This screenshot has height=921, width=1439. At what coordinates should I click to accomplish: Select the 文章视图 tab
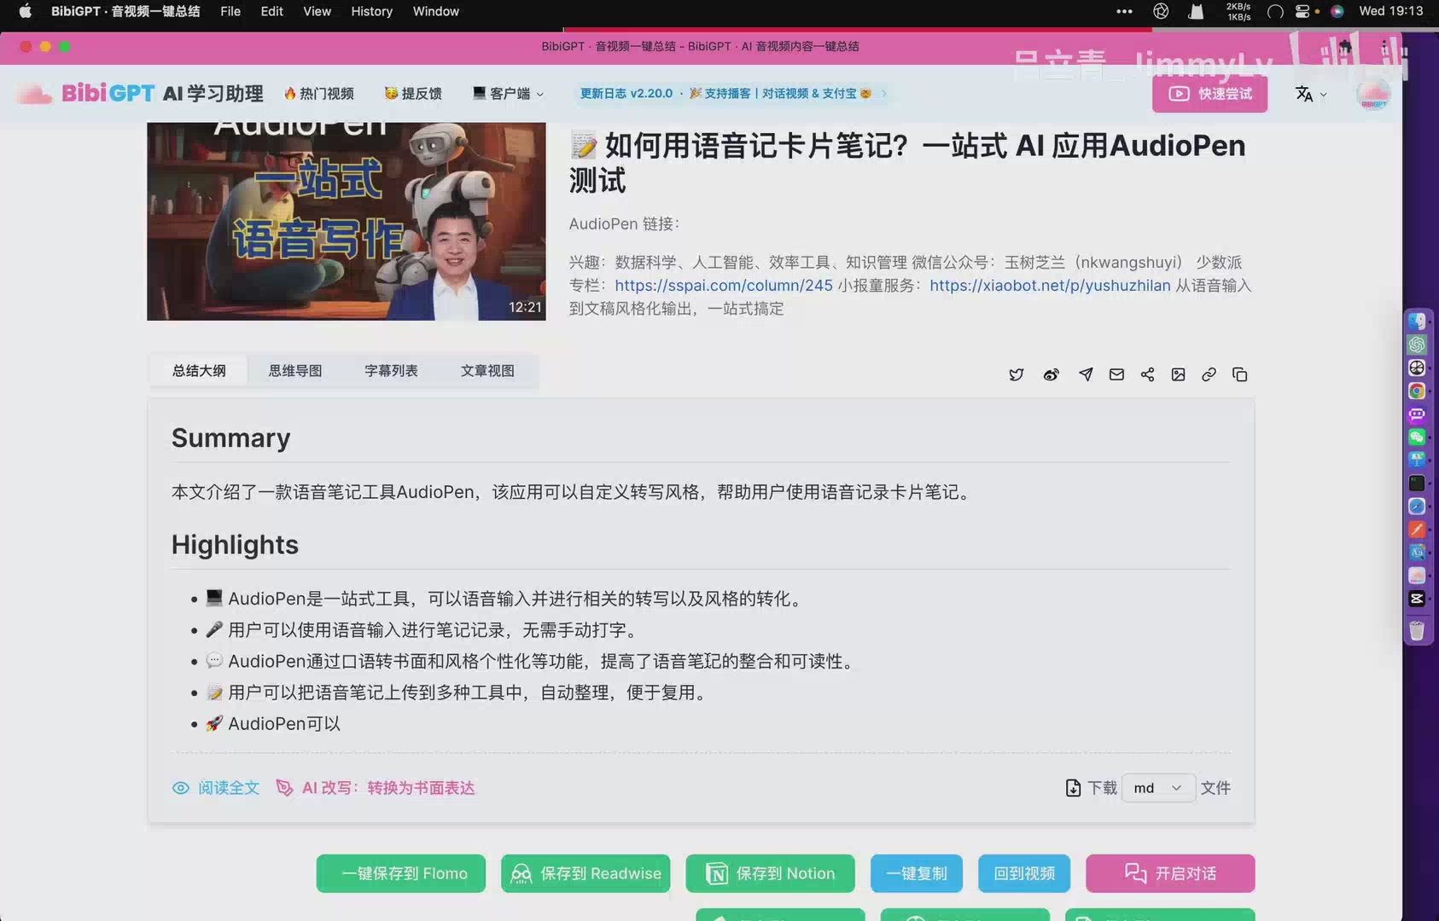[x=487, y=371]
